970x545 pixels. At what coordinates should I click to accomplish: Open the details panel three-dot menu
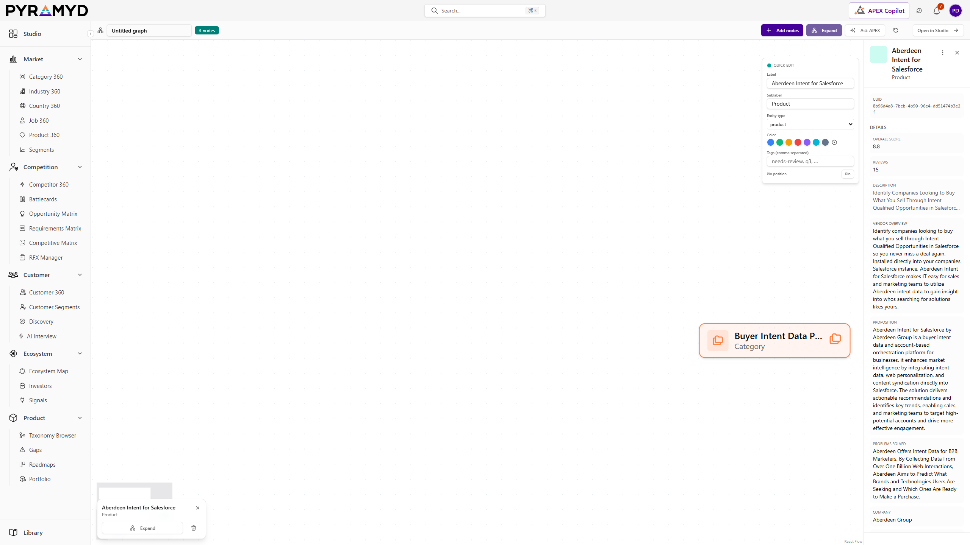click(943, 53)
